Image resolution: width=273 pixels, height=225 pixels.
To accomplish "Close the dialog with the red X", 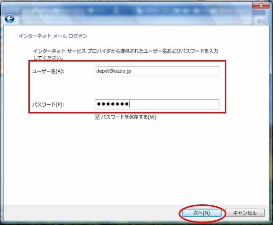I will (x=261, y=6).
